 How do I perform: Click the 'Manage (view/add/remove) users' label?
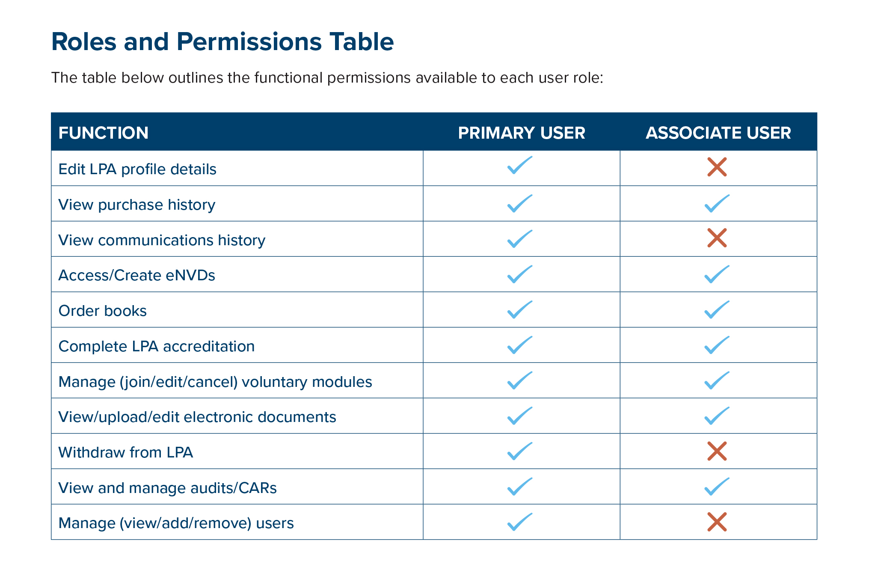coord(176,523)
